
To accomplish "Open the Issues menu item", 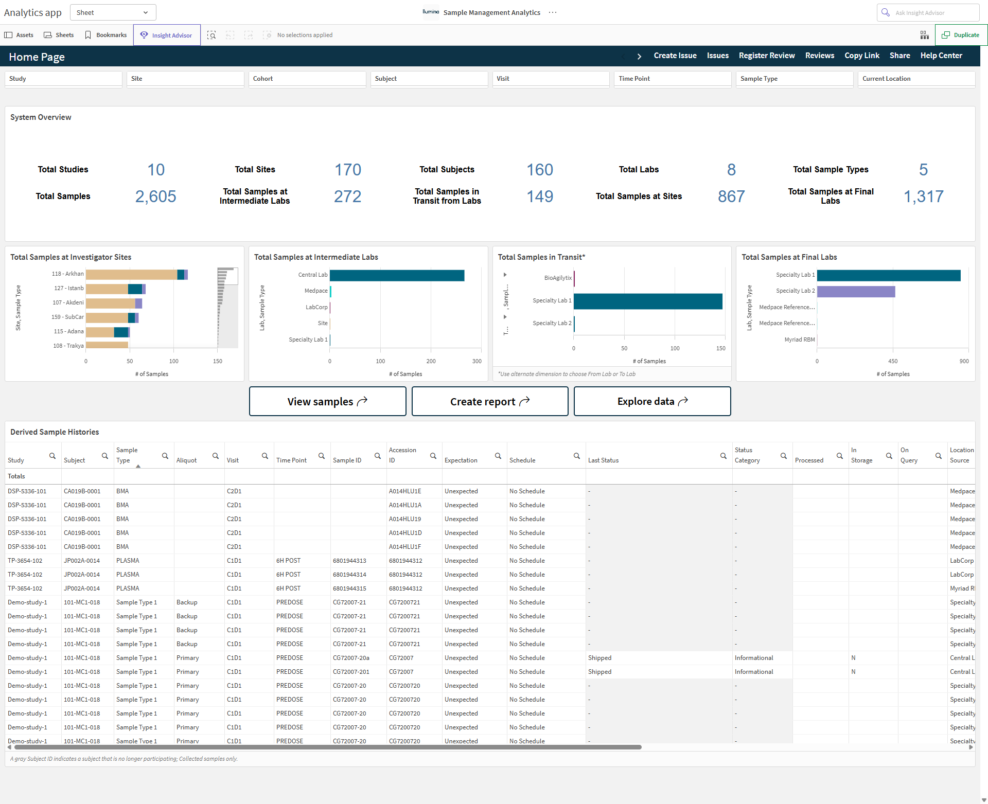I will point(718,56).
